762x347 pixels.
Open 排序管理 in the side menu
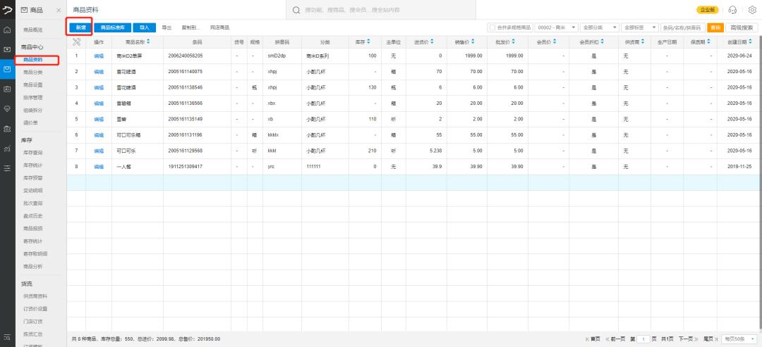(32, 97)
